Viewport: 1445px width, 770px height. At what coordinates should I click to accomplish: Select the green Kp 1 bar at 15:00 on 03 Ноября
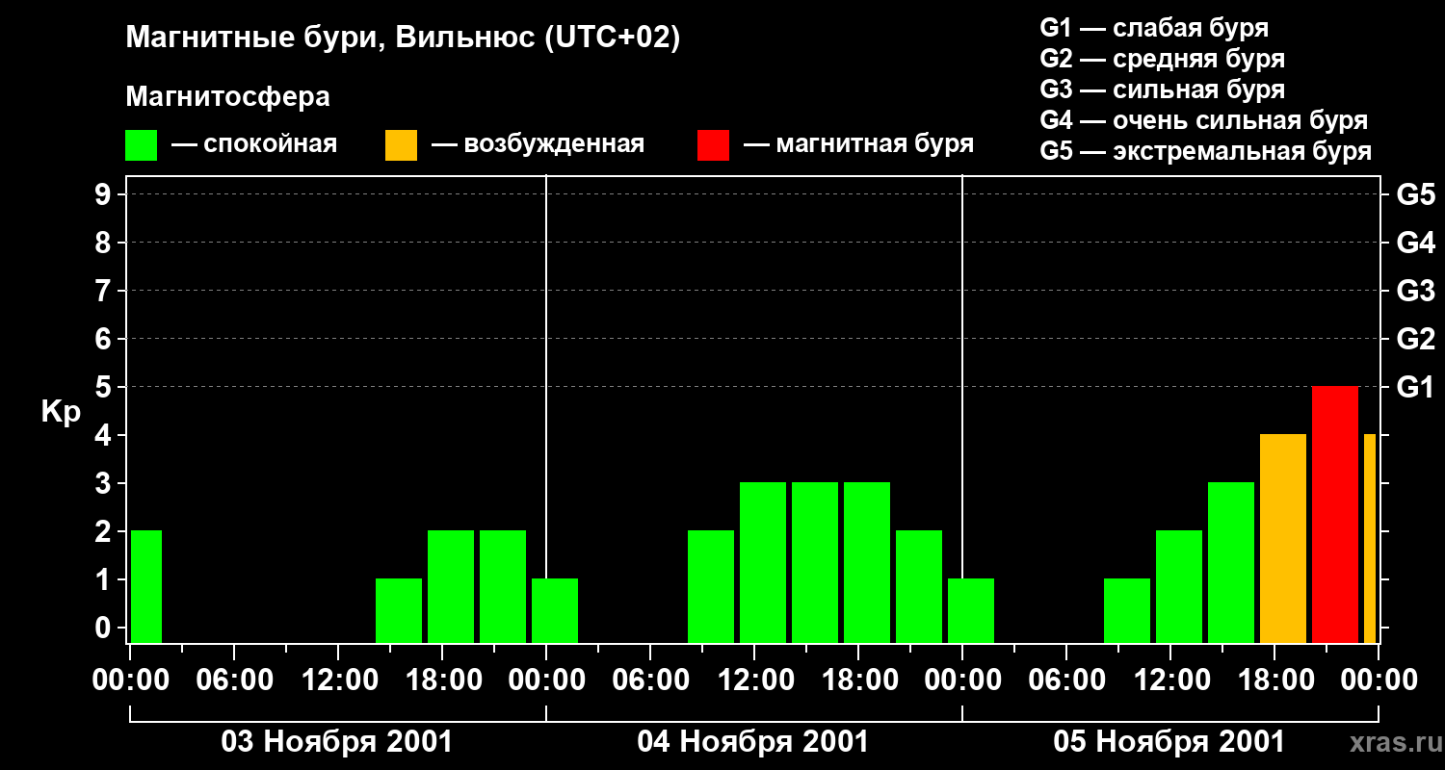(399, 611)
